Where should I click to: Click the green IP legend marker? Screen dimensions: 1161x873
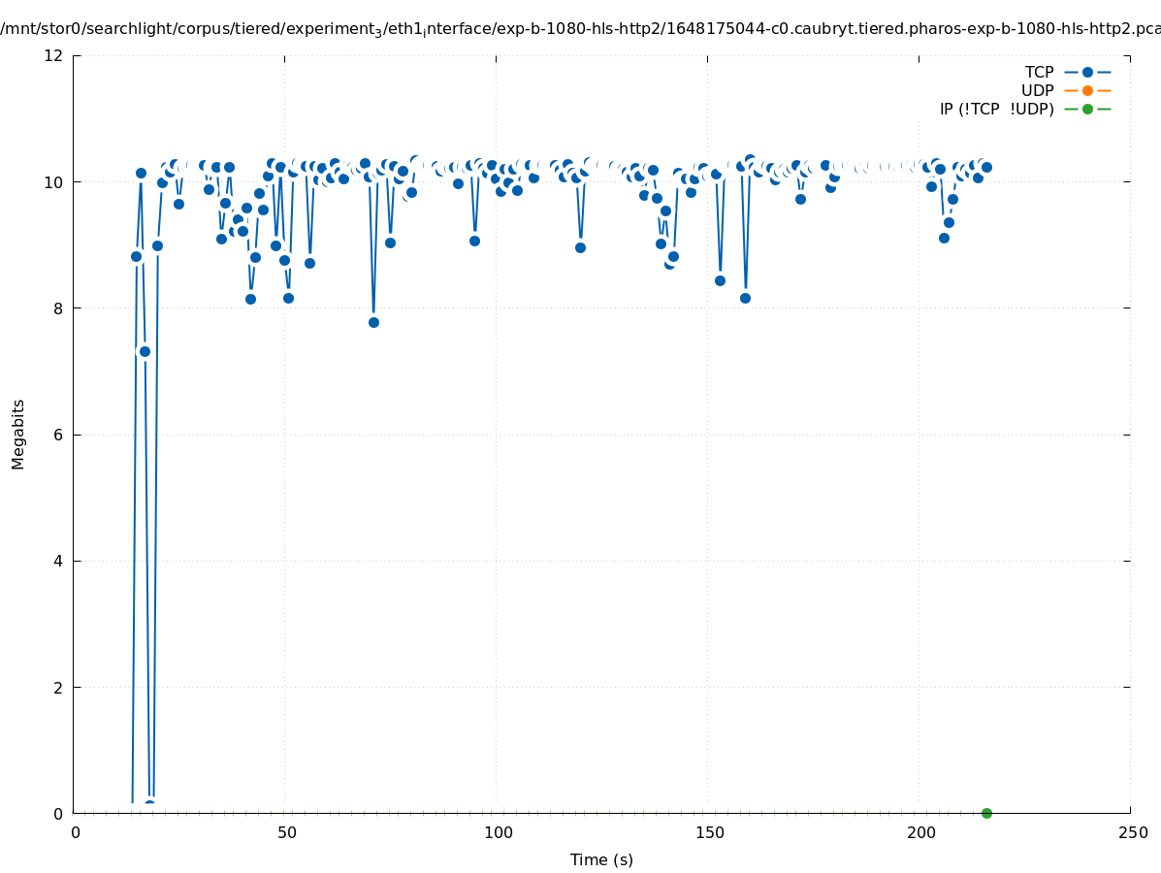pos(1087,109)
